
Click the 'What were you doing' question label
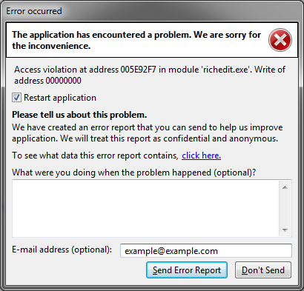pyautogui.click(x=134, y=173)
